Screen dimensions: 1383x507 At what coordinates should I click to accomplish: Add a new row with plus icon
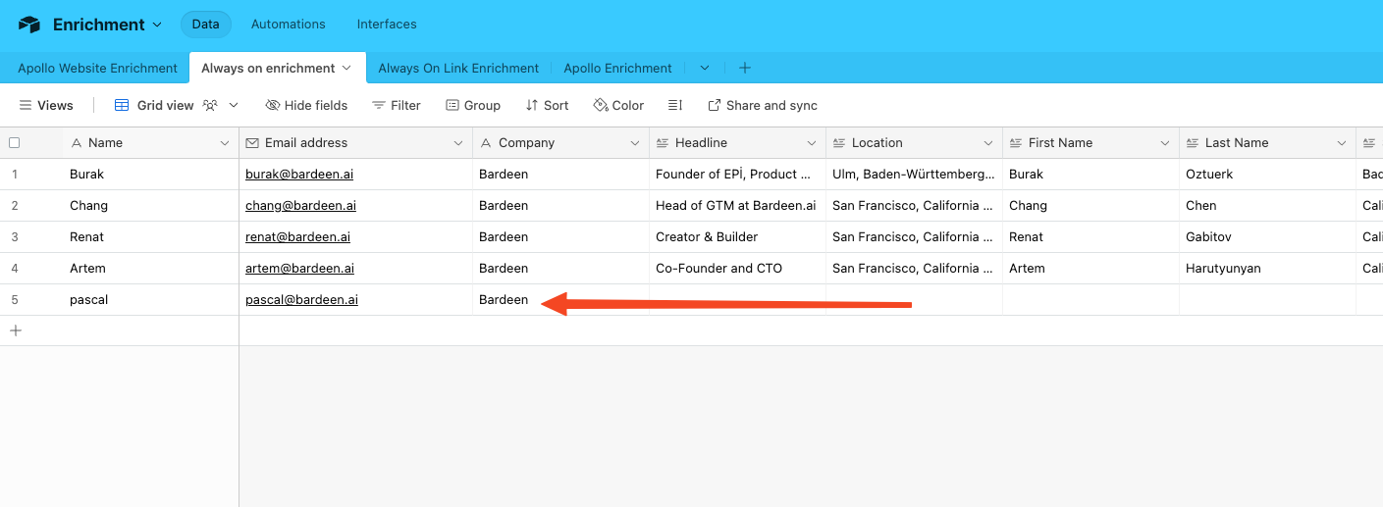pos(15,330)
